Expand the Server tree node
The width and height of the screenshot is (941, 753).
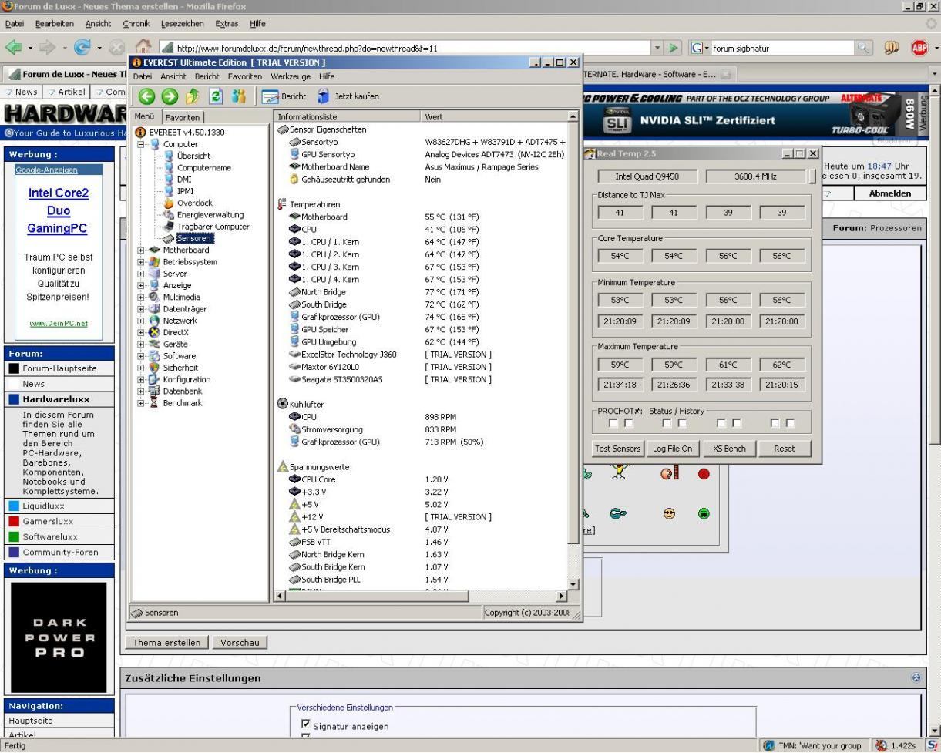click(x=141, y=274)
